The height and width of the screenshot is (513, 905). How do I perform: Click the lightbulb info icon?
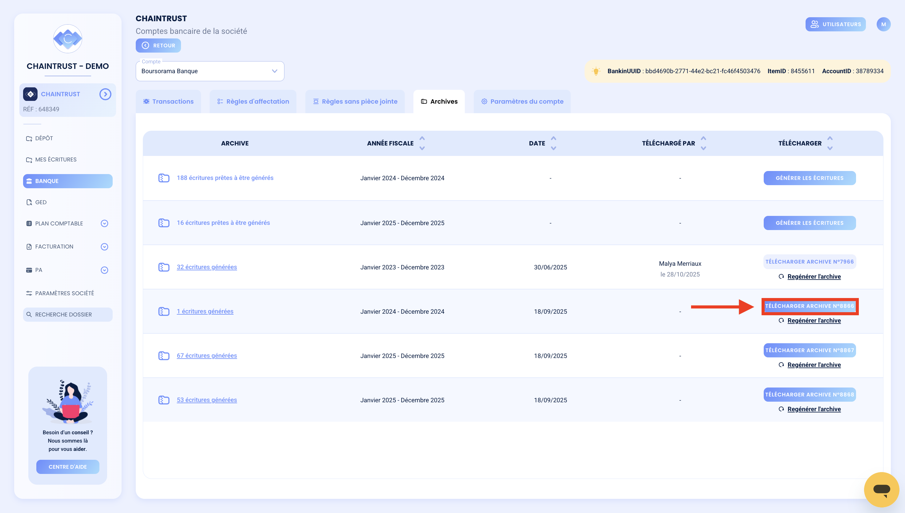point(596,71)
